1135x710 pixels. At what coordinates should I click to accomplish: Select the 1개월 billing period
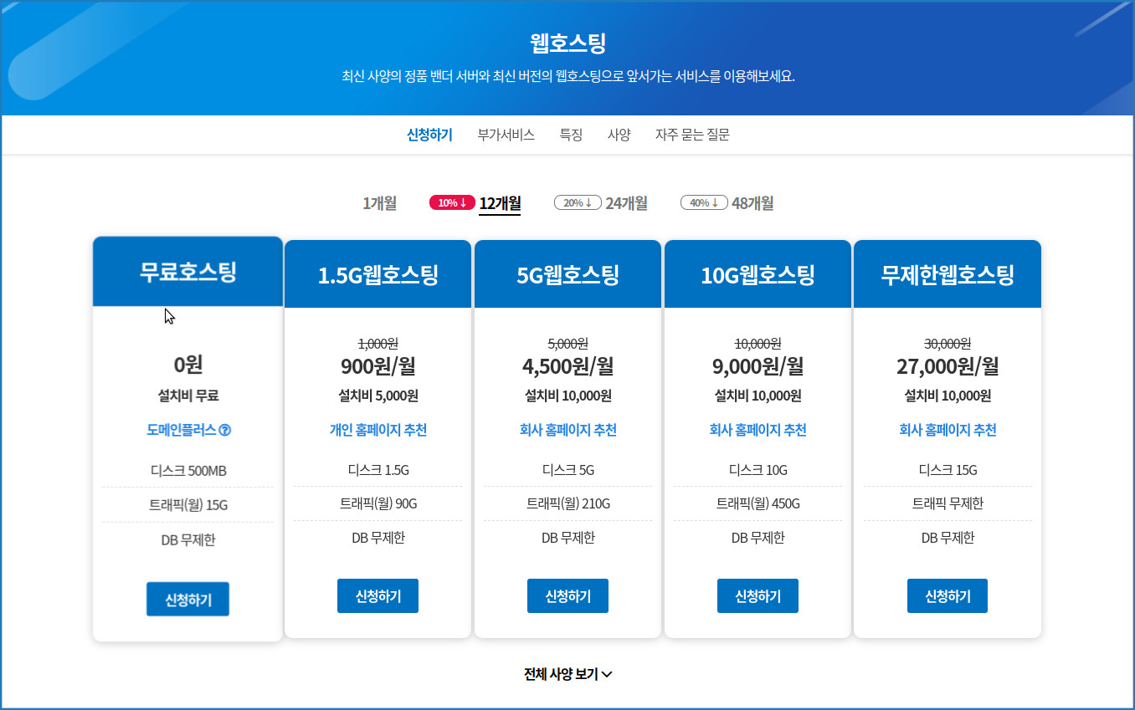coord(379,203)
